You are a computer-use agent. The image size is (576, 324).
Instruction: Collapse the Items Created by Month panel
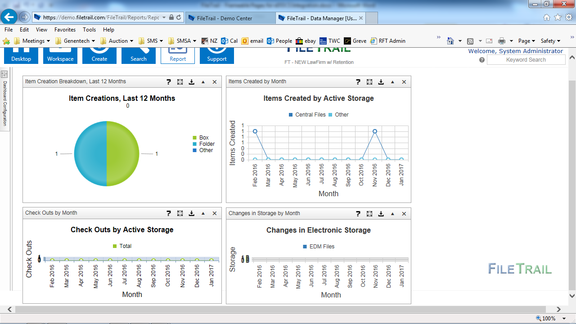click(392, 82)
